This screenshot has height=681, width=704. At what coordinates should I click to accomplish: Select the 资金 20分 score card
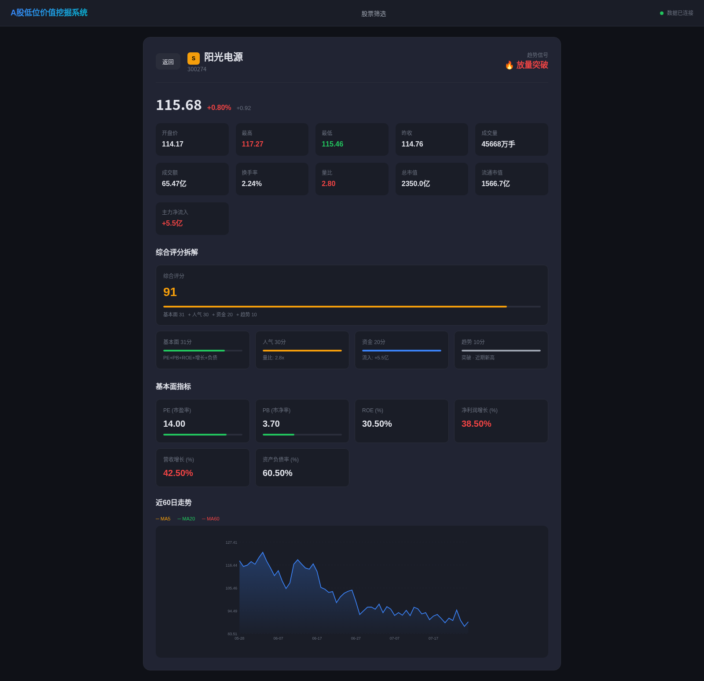pyautogui.click(x=402, y=350)
